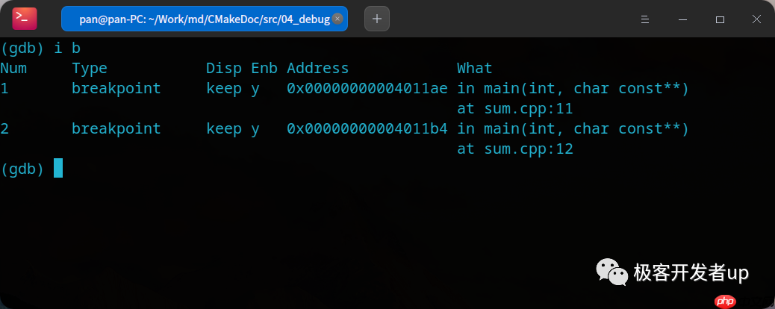Image resolution: width=775 pixels, height=309 pixels.
Task: Click the WeChat logo watermark
Action: coord(610,272)
